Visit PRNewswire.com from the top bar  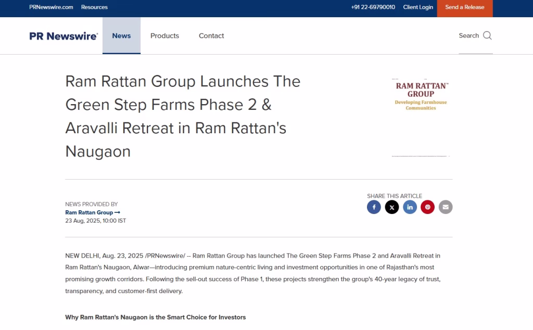click(x=50, y=7)
